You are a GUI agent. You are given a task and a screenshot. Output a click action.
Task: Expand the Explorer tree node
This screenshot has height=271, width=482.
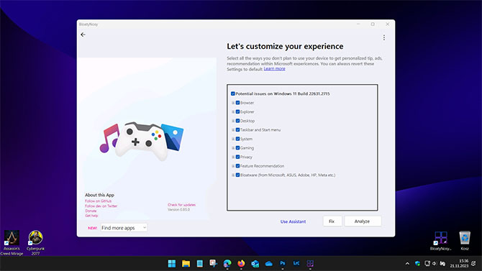(x=233, y=112)
